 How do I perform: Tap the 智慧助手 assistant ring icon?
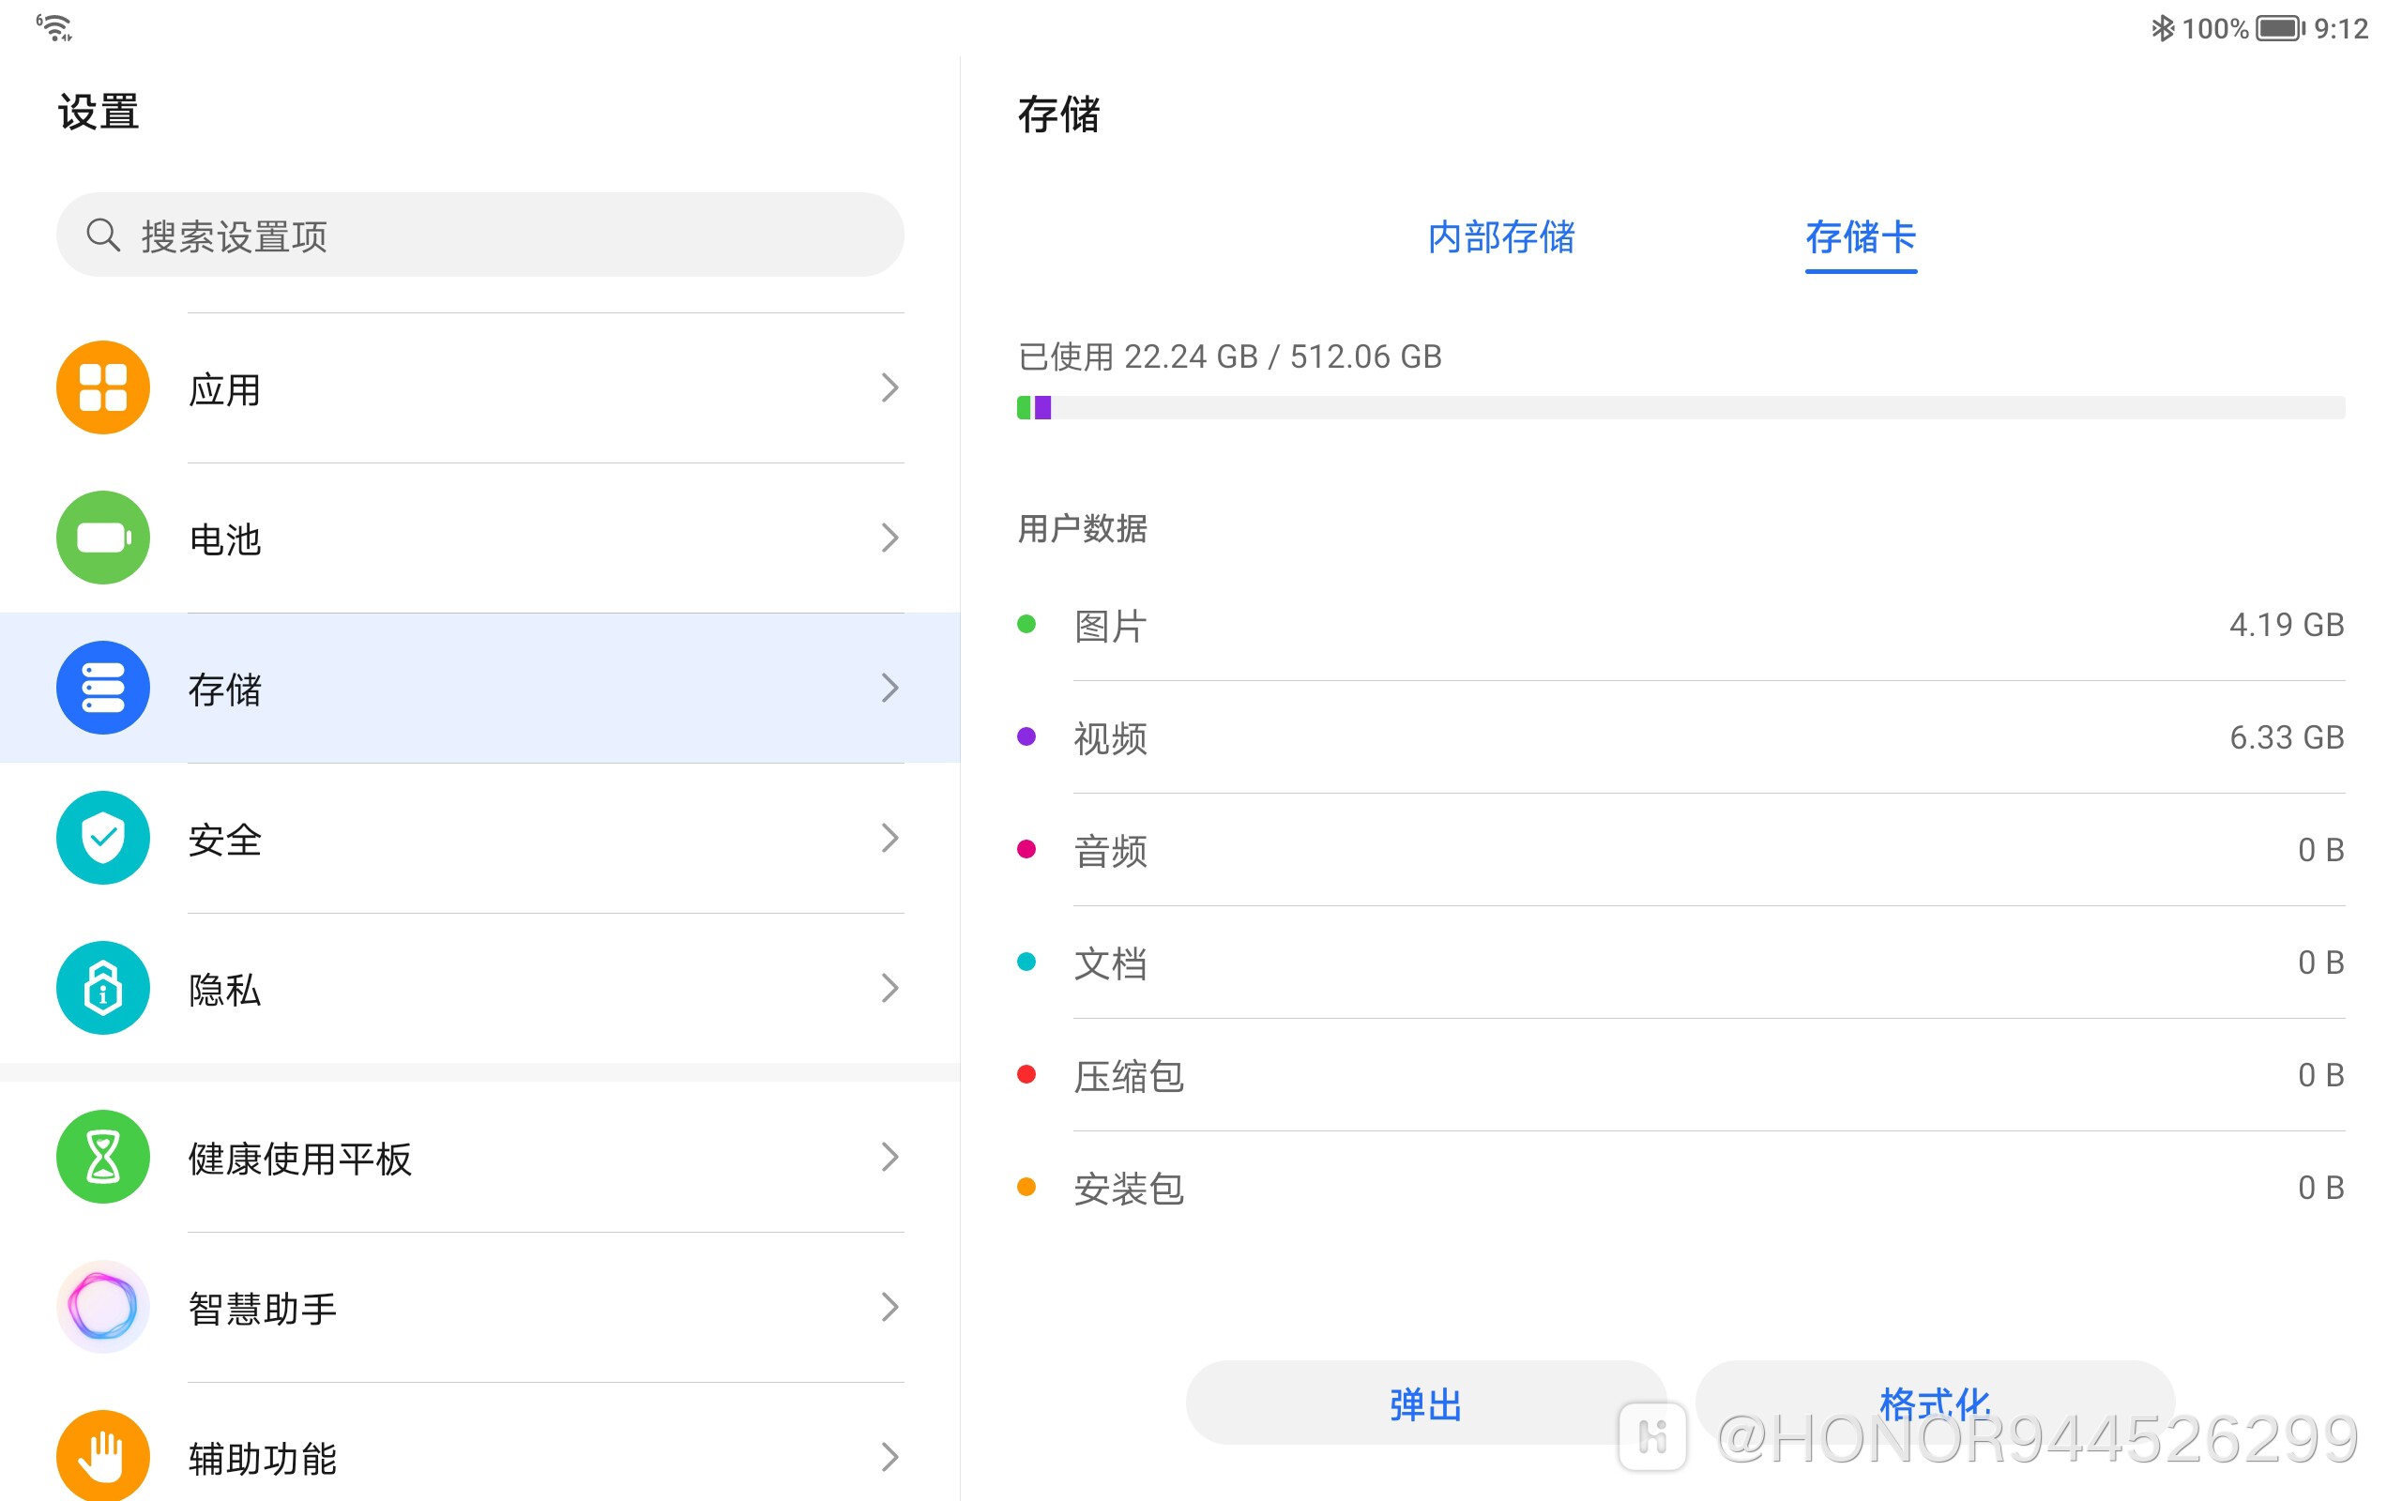pyautogui.click(x=103, y=1308)
